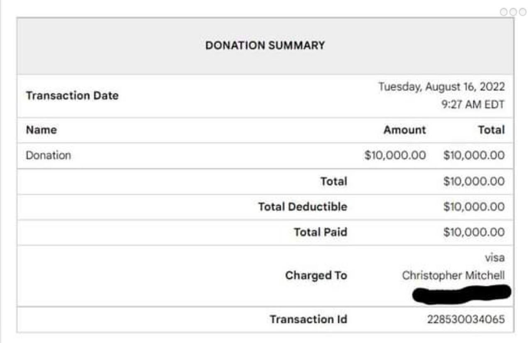Click the Total Paid amount value
The width and height of the screenshot is (529, 343).
(x=474, y=232)
